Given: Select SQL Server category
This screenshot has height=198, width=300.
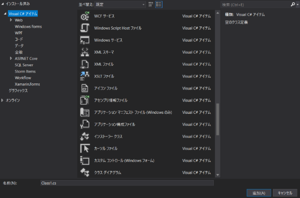Looking at the screenshot, I should pyautogui.click(x=24, y=65).
